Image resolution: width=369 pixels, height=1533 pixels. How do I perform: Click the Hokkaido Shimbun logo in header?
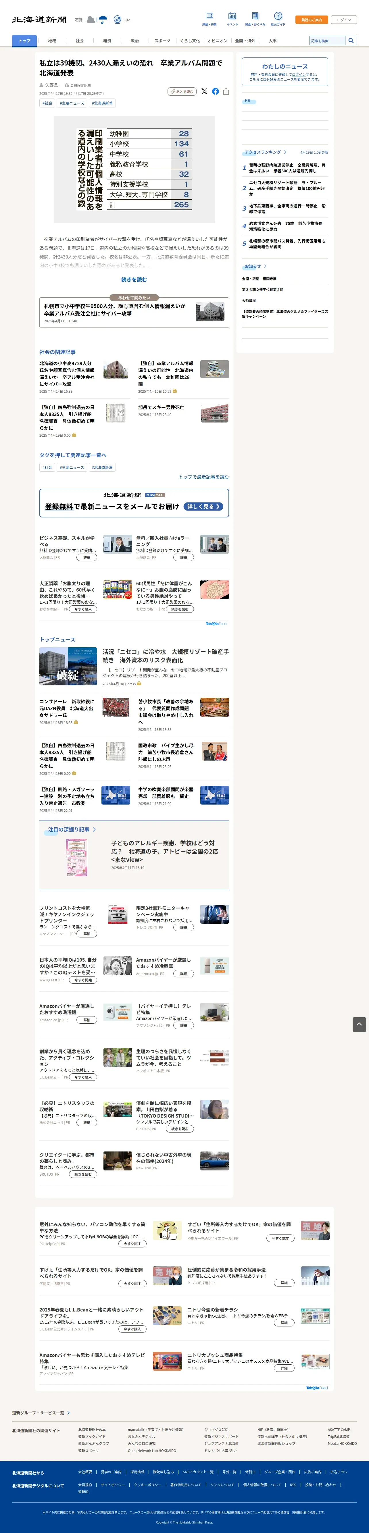(39, 20)
